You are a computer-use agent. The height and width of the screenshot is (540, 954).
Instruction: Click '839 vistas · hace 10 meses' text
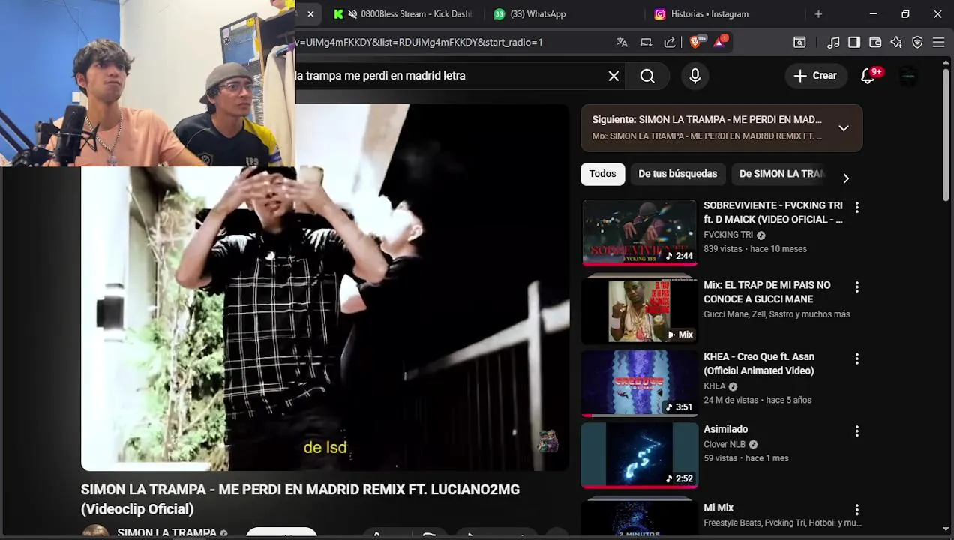(755, 249)
